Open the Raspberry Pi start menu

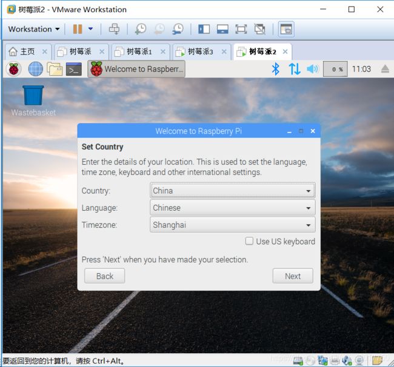[14, 69]
